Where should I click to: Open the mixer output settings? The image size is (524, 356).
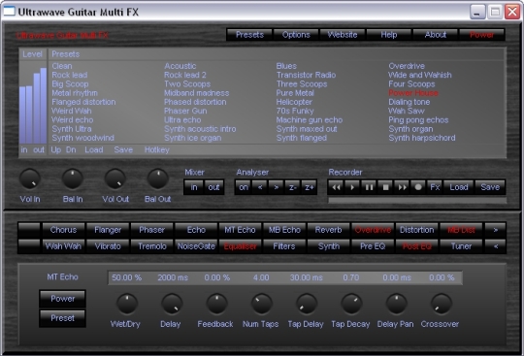[x=213, y=187]
